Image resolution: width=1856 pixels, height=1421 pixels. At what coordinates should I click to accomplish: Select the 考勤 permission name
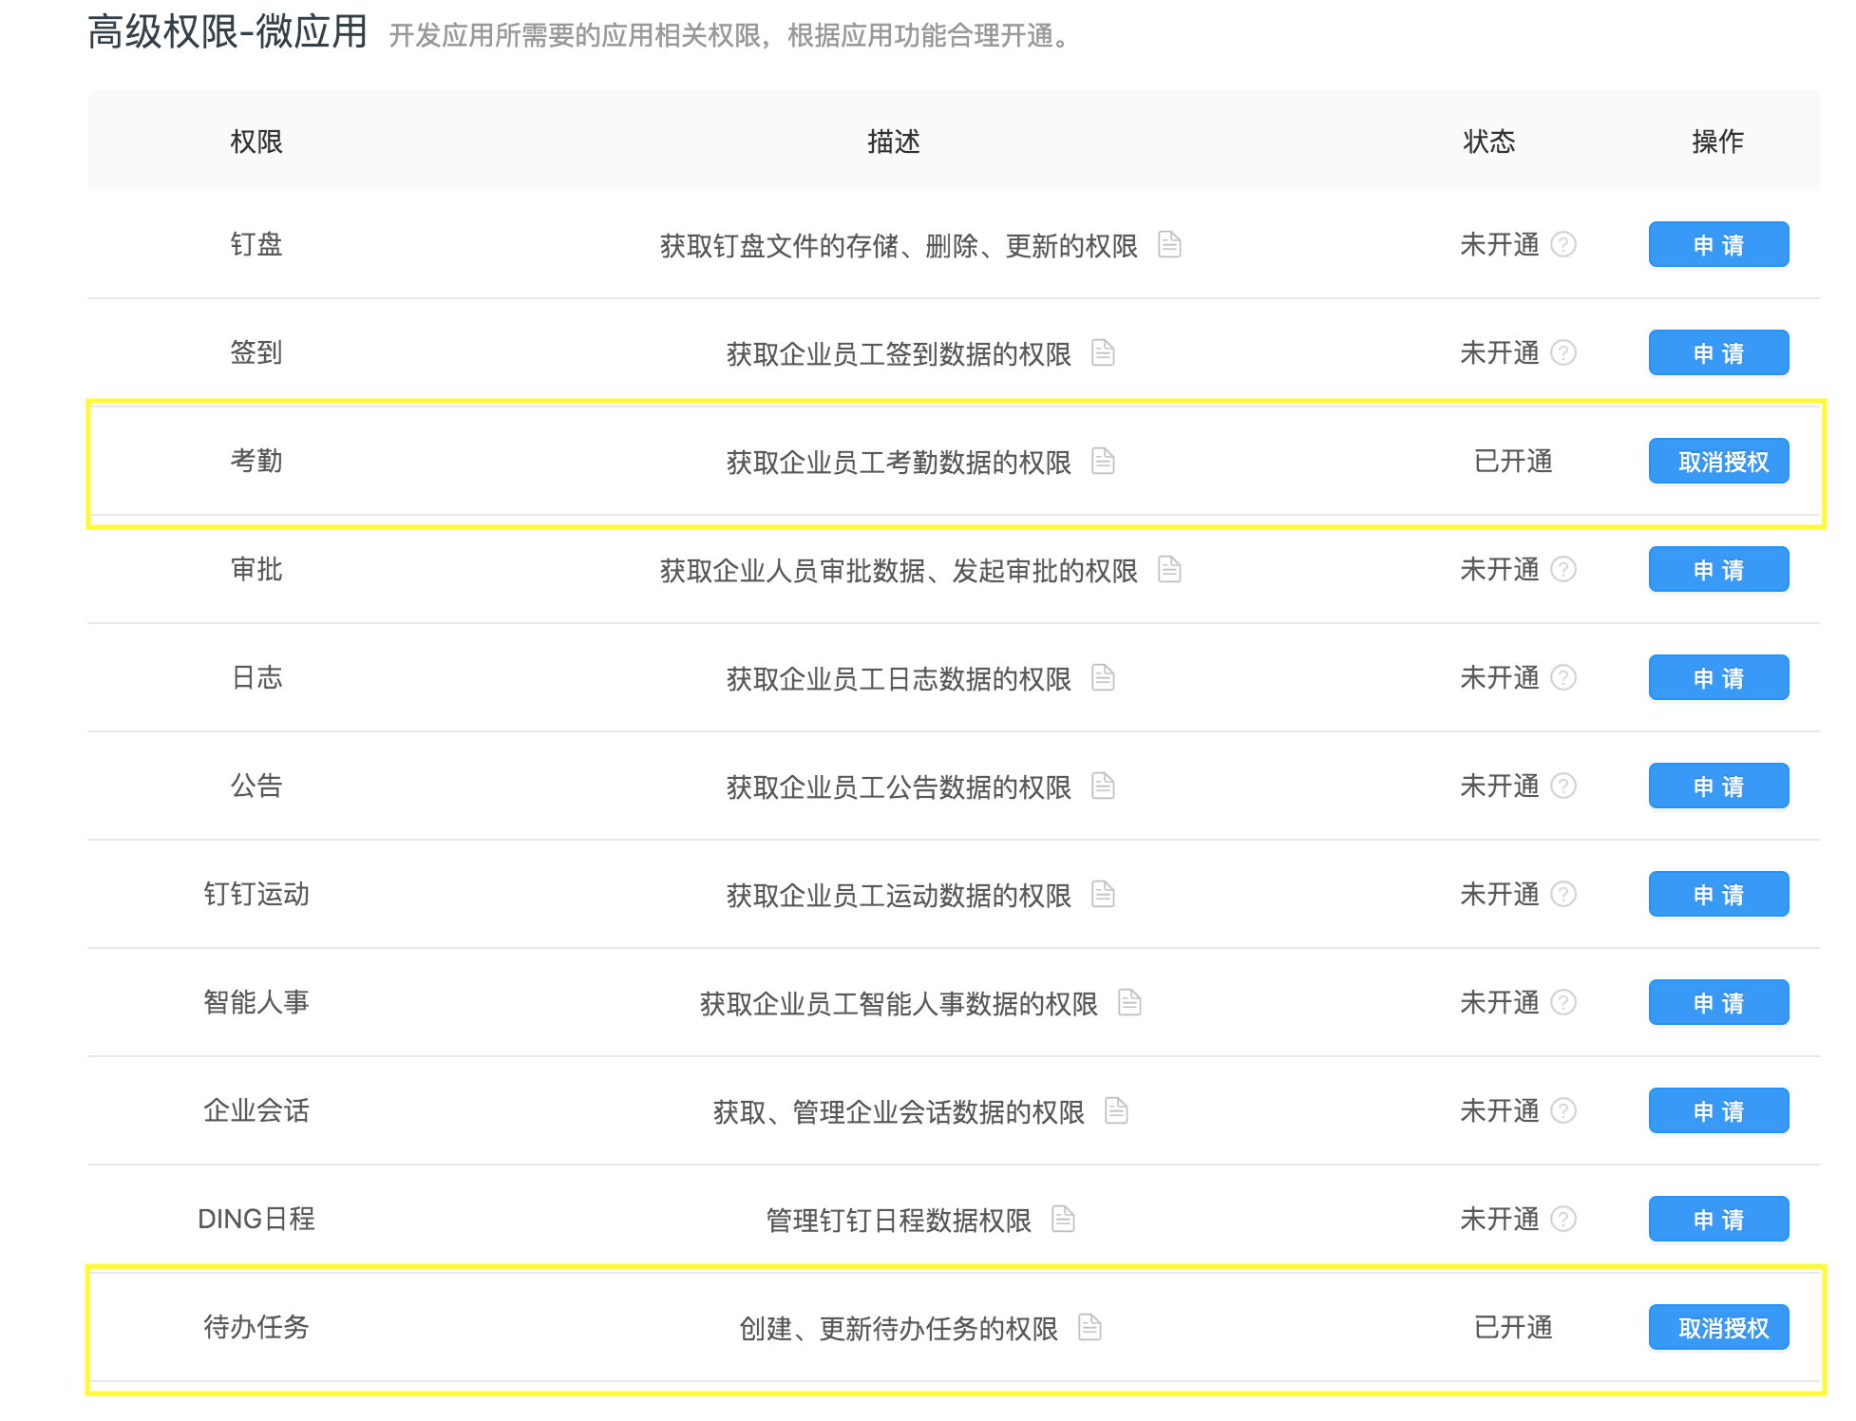256,462
